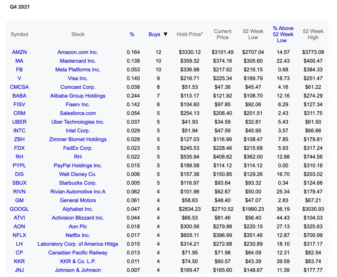The image size is (337, 277).
Task: Open Aon Plc stock link
Action: (x=78, y=226)
